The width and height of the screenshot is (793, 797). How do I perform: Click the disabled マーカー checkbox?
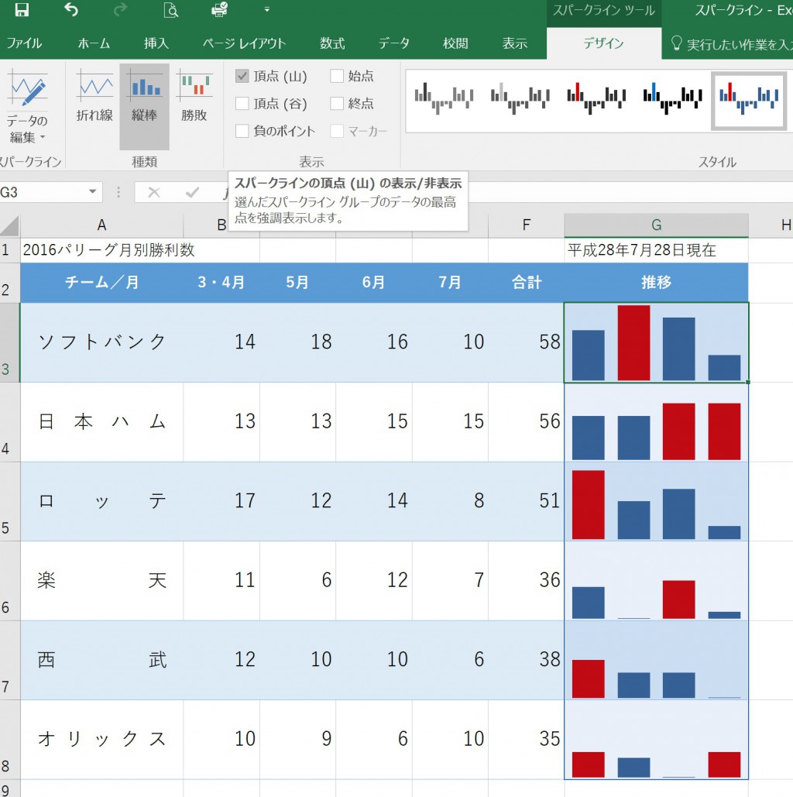point(337,131)
